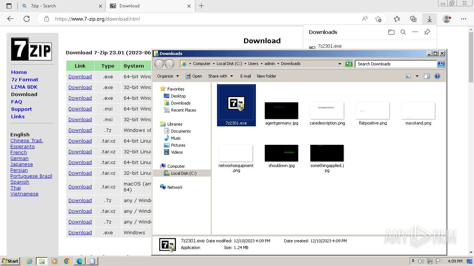Select caredescription.png thumbnail
Image resolution: width=474 pixels, height=266 pixels.
click(327, 111)
